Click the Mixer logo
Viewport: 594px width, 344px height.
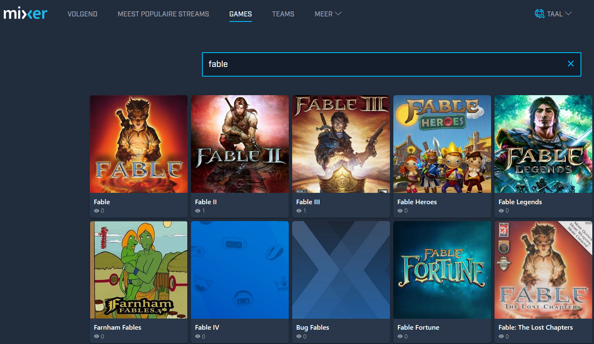[25, 14]
